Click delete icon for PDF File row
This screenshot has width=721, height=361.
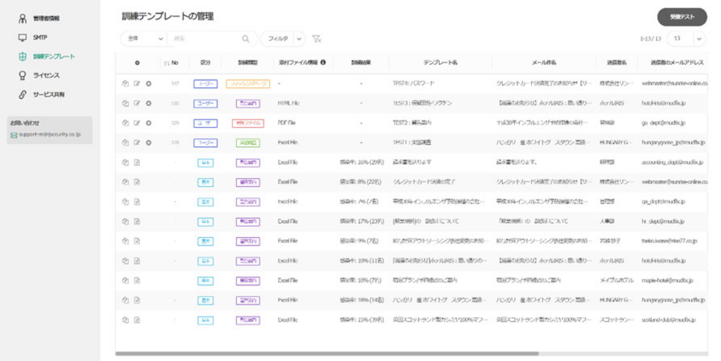coord(149,123)
